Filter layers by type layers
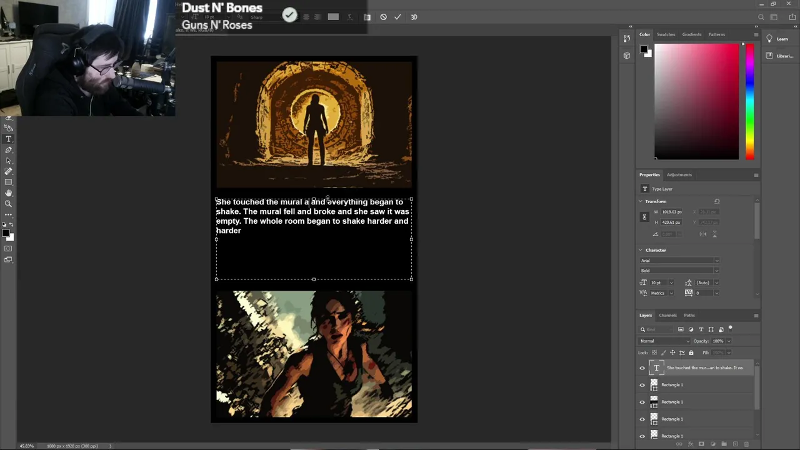800x450 pixels. tap(701, 329)
